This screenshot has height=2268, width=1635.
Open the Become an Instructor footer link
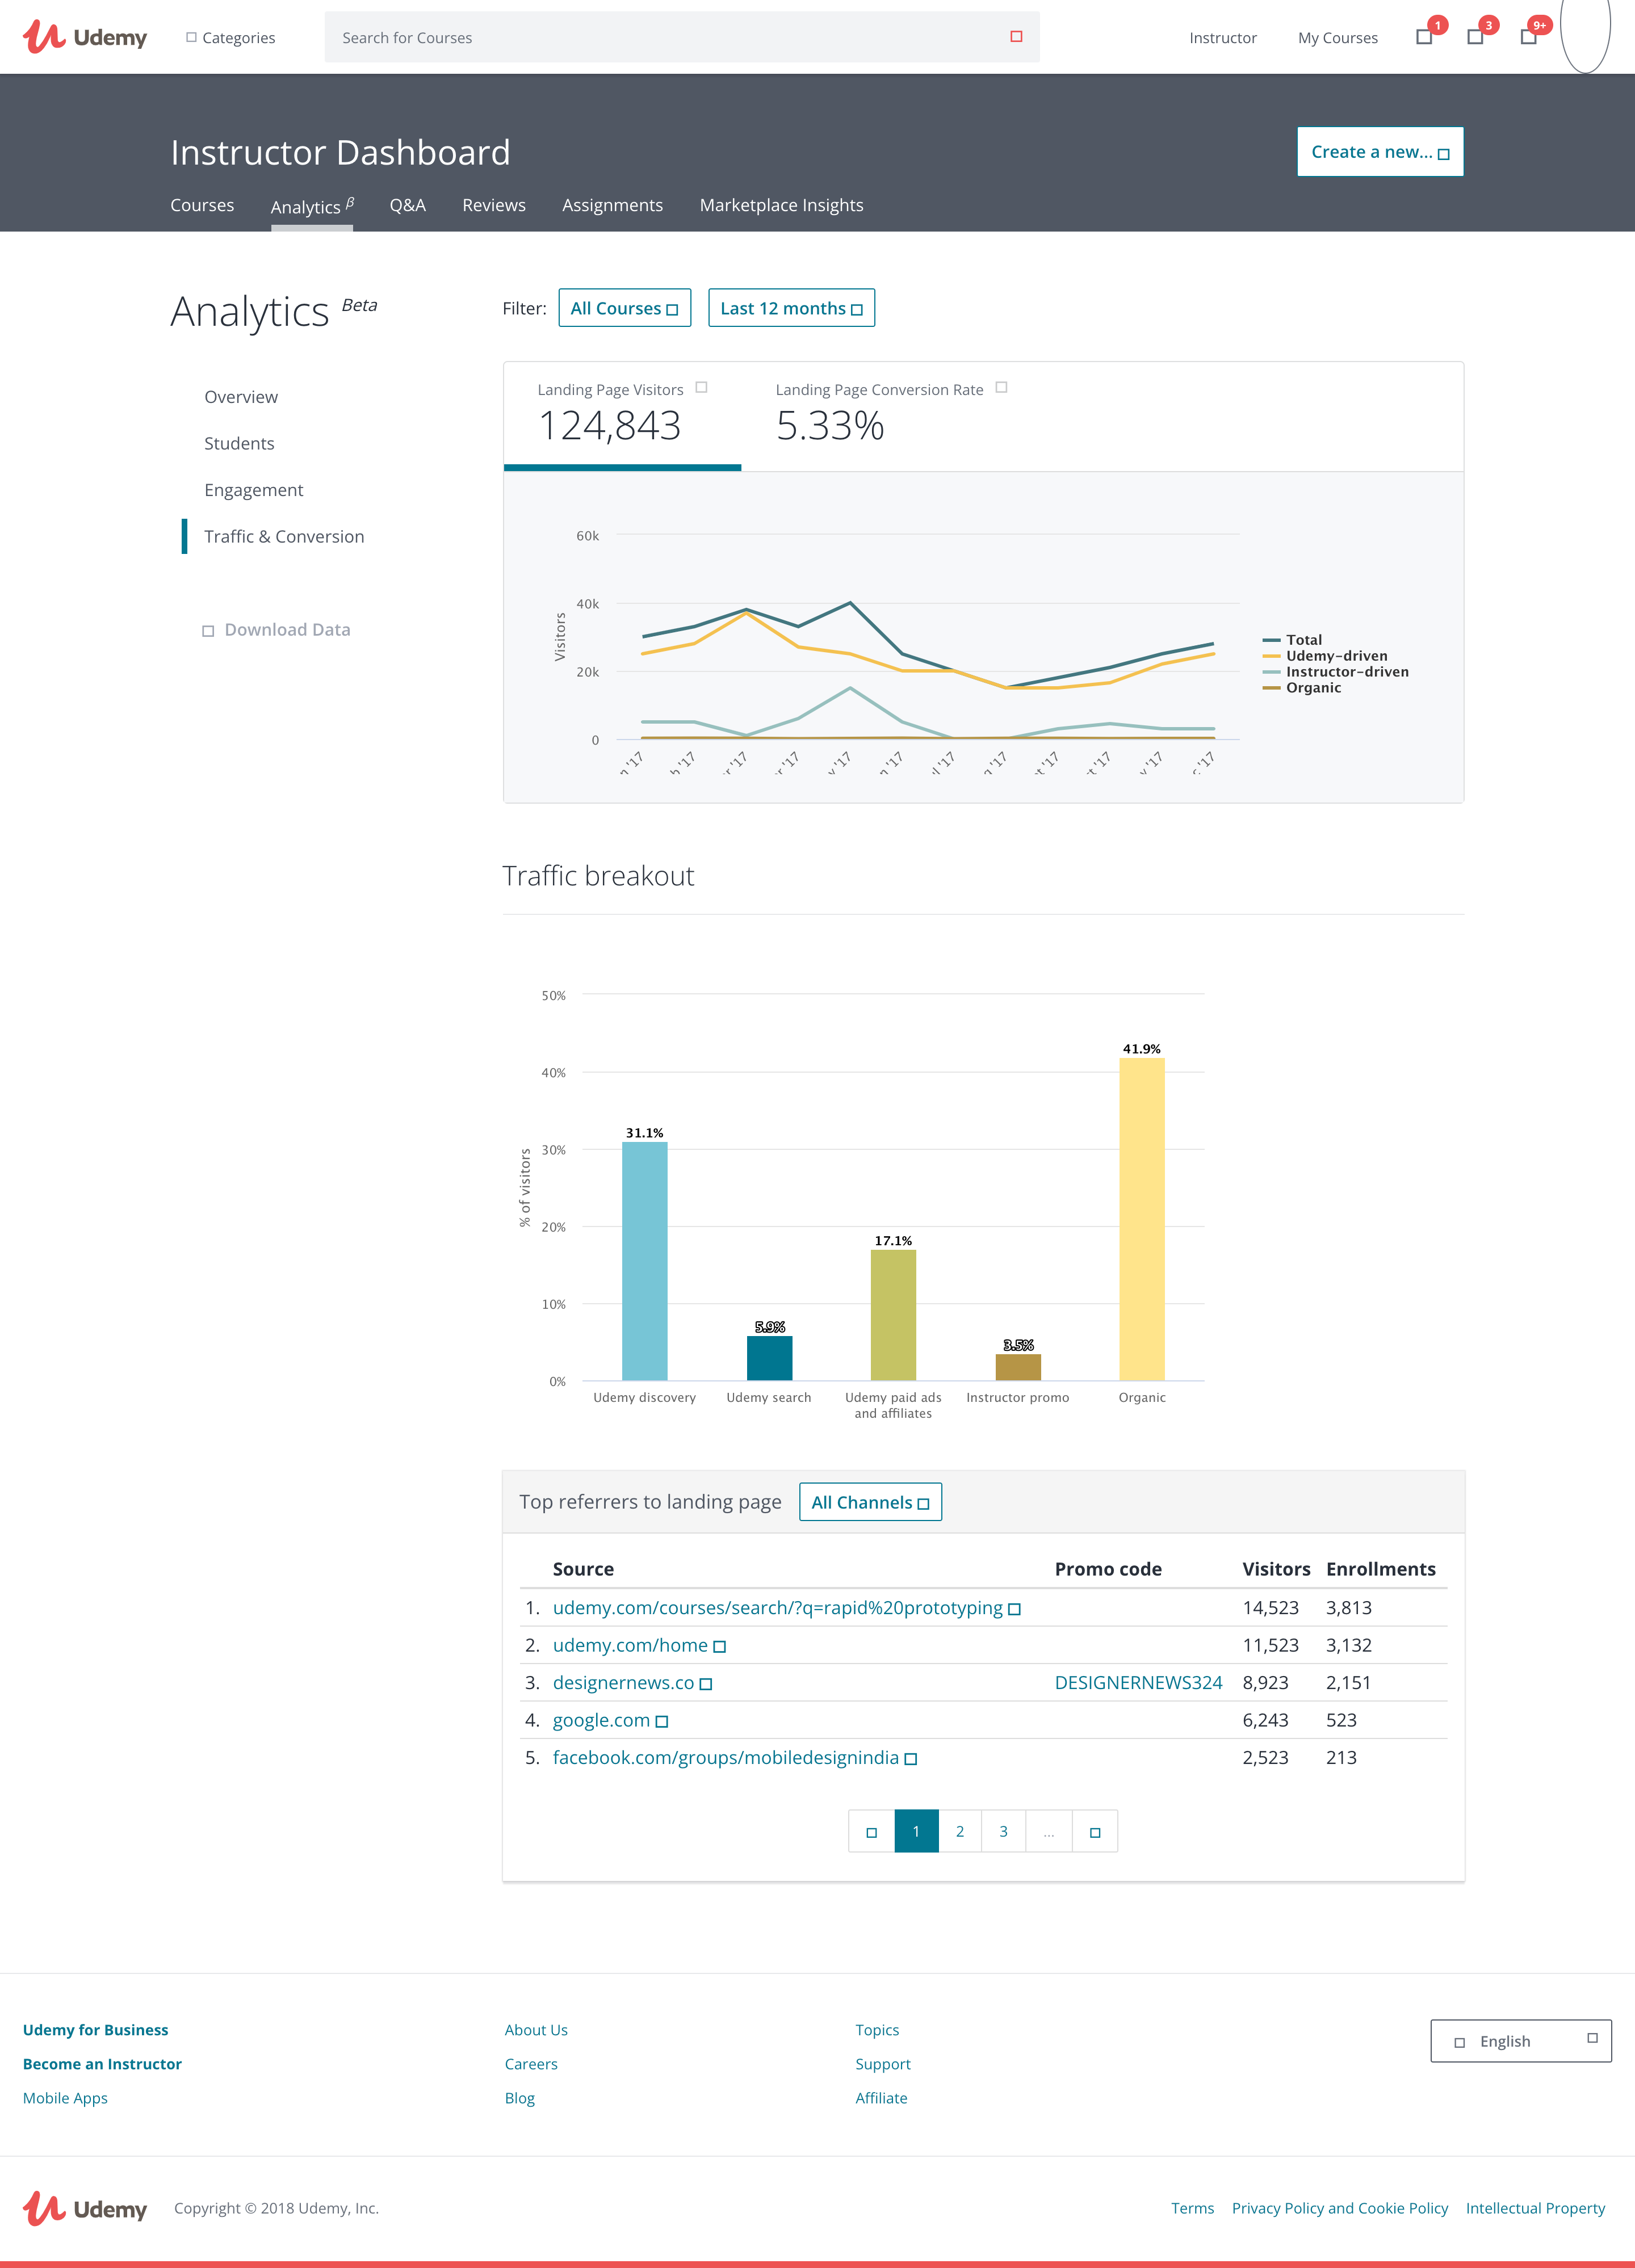[x=102, y=2064]
